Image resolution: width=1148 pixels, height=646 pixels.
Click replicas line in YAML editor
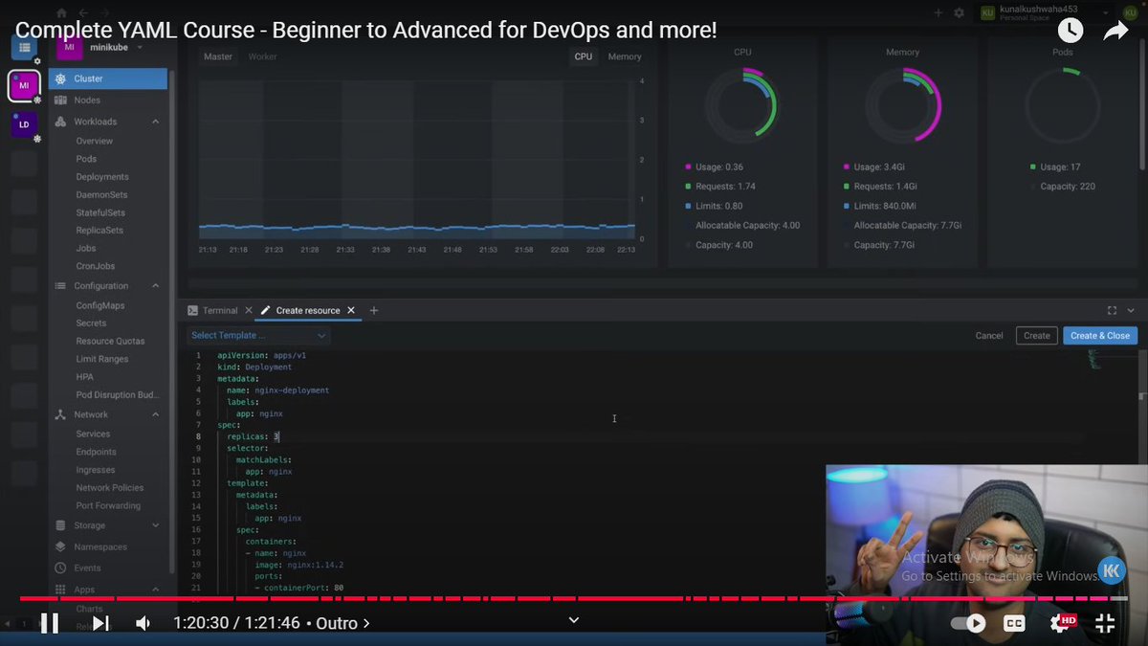pyautogui.click(x=253, y=436)
